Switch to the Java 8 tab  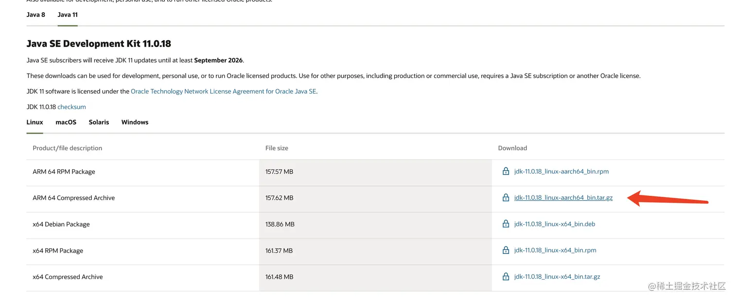(35, 15)
